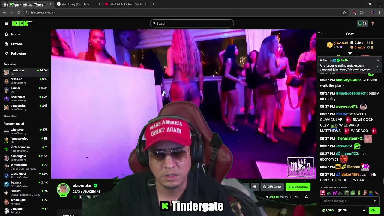Open the discord.gg link in pinned message
This screenshot has width=384, height=216.
355,70
